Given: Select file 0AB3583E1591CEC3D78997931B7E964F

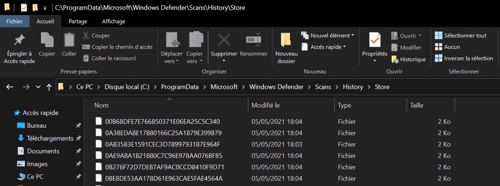Looking at the screenshot, I should [162, 144].
